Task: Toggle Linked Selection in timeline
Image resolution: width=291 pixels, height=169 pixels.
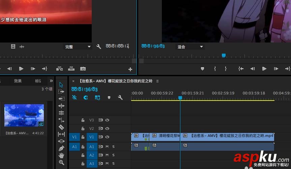Action: [x=97, y=97]
